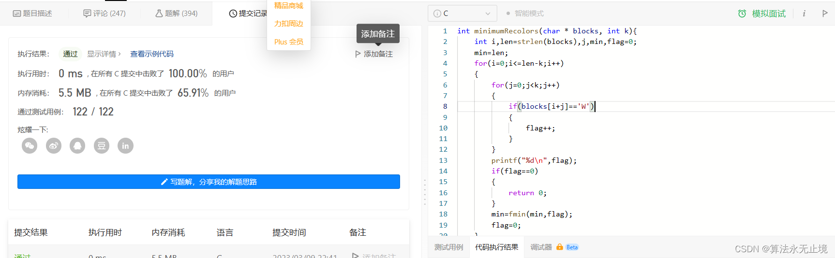The height and width of the screenshot is (258, 835).
Task: Click code line 8 if statement
Action: 551,106
